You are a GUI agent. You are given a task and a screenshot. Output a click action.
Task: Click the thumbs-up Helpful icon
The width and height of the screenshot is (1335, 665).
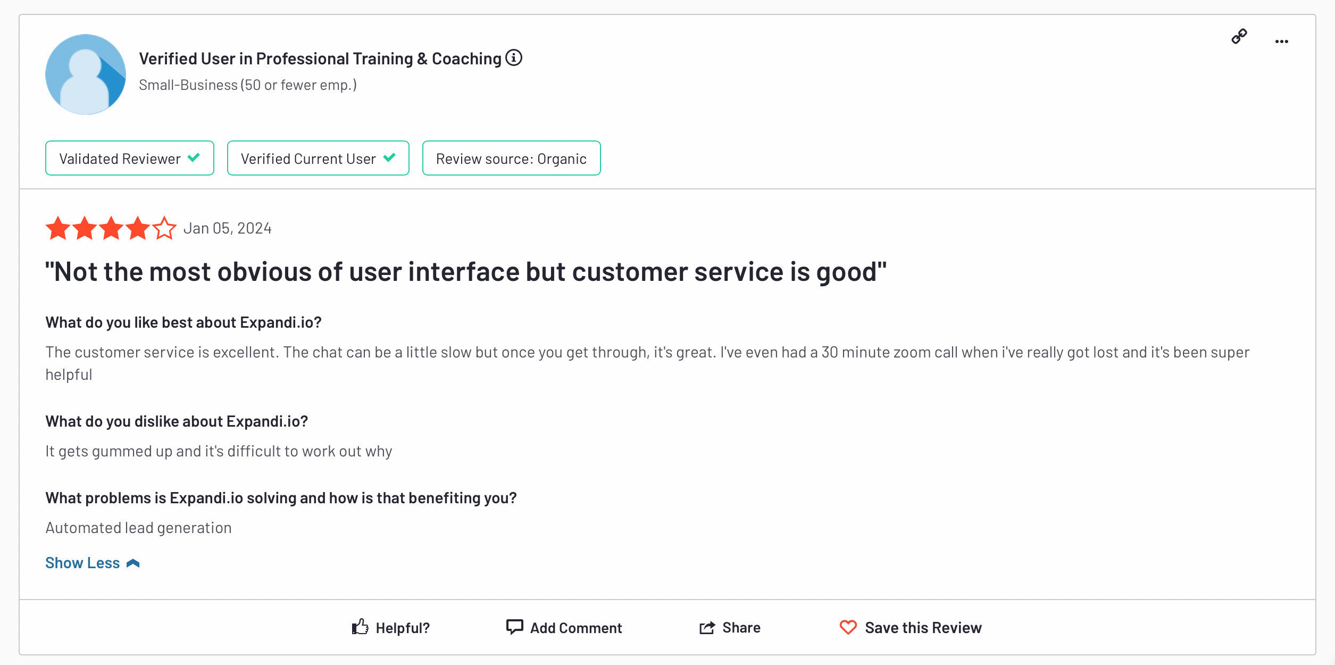click(x=360, y=627)
